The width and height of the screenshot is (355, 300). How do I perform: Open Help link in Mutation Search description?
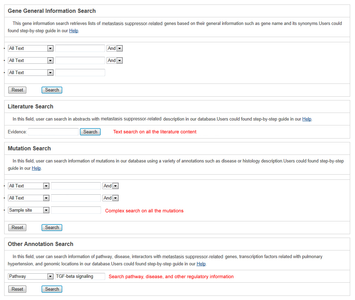point(36,168)
